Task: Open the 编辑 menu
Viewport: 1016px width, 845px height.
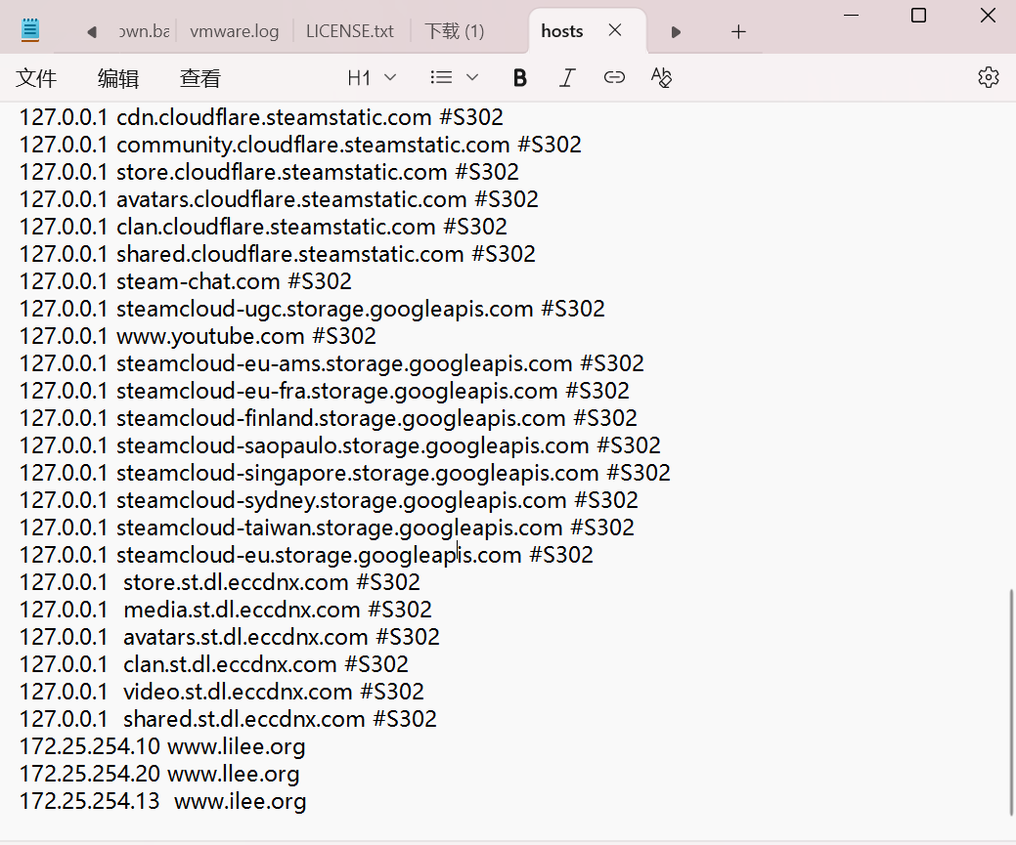Action: coord(118,78)
